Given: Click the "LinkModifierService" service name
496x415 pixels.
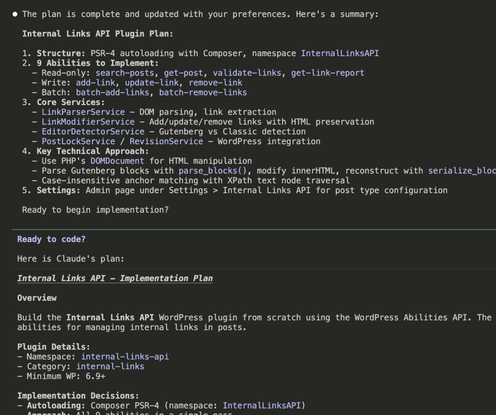Looking at the screenshot, I should (88, 122).
